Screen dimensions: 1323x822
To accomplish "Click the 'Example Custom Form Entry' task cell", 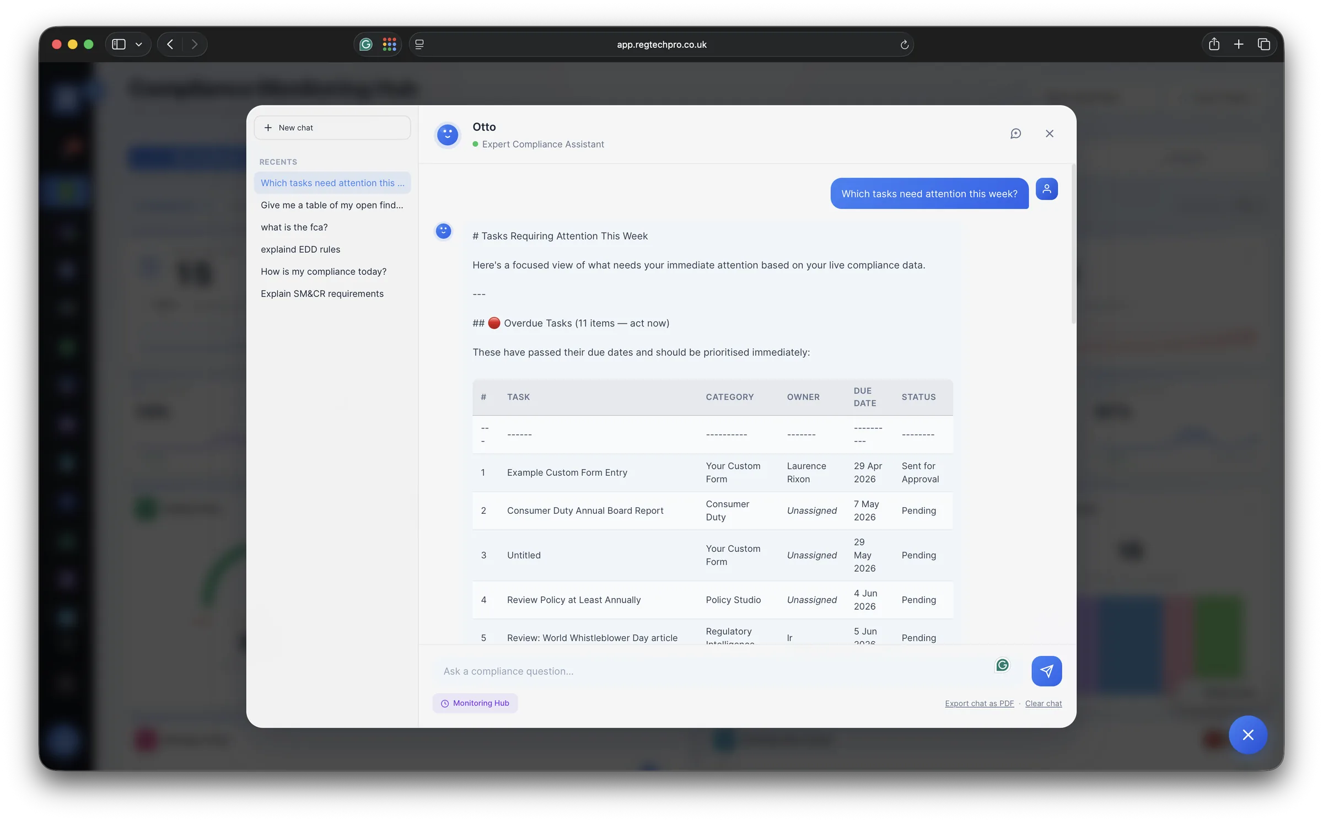I will (x=567, y=472).
